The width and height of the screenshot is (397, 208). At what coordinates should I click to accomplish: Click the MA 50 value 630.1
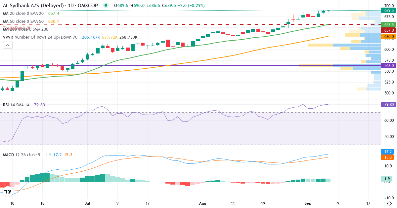54,21
